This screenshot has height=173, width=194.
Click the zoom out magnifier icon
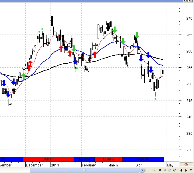170,170
